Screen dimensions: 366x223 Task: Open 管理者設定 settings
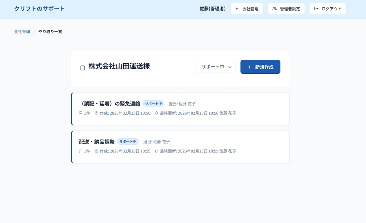click(x=286, y=9)
